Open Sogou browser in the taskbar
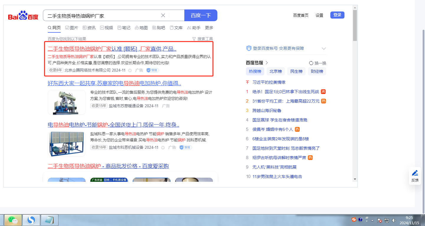Image resolution: width=425 pixels, height=226 pixels. click(x=31, y=220)
